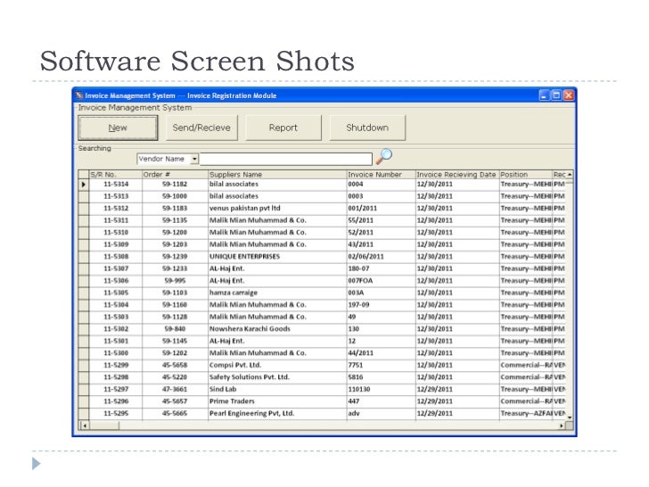Screen dimensions: 649x487
Task: Select invoice number 55/2011
Action: click(381, 220)
